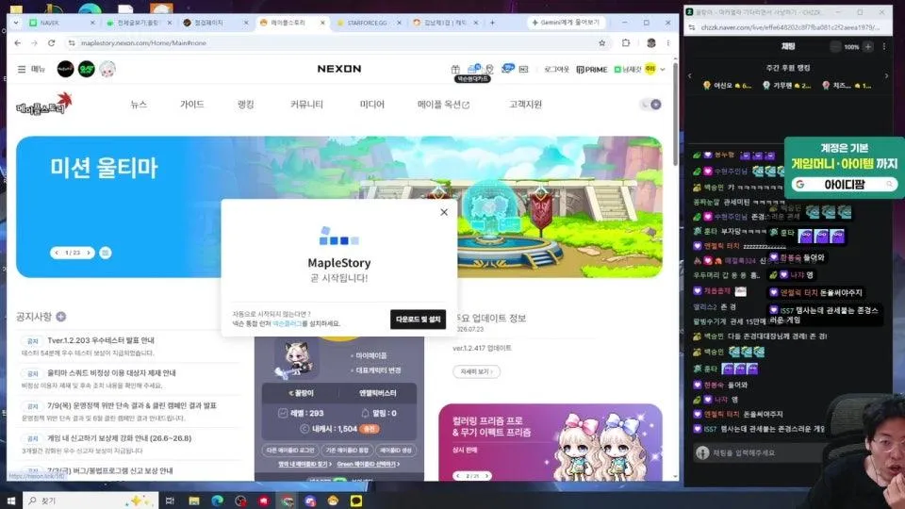Open the 랭킹 menu
The height and width of the screenshot is (509, 905).
[x=246, y=105]
